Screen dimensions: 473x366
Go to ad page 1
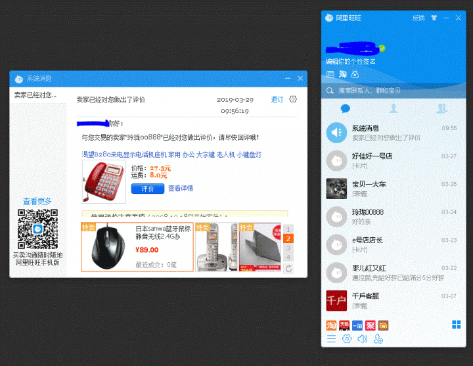(288, 229)
